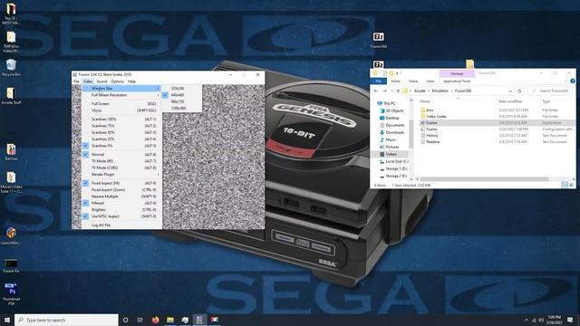Image resolution: width=580 pixels, height=326 pixels.
Task: Select the checked 640x480 window size
Action: coord(182,95)
